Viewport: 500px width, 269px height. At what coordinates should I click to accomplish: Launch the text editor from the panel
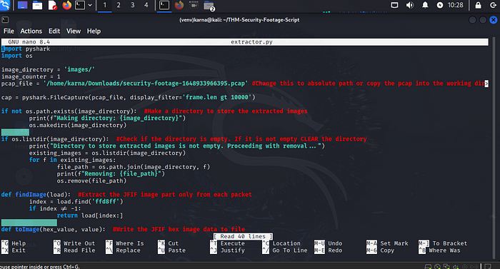[x=52, y=5]
